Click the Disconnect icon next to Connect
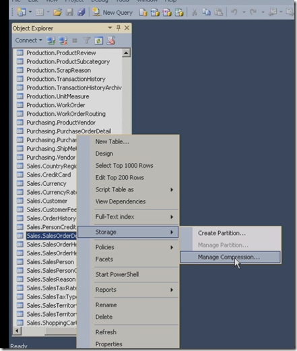 click(63, 40)
